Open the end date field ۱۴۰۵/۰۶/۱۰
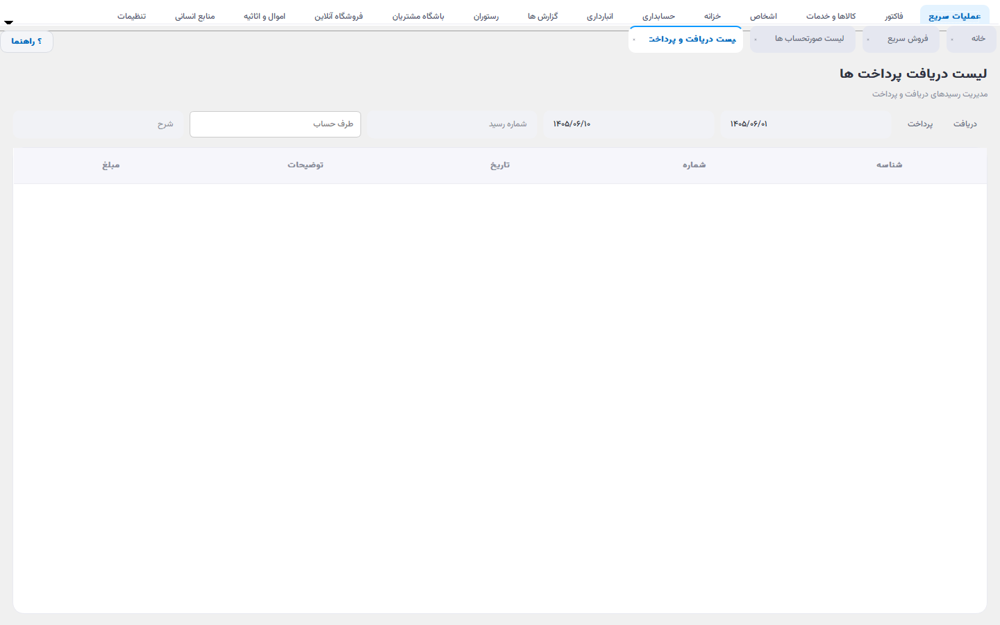1000x625 pixels. click(628, 124)
